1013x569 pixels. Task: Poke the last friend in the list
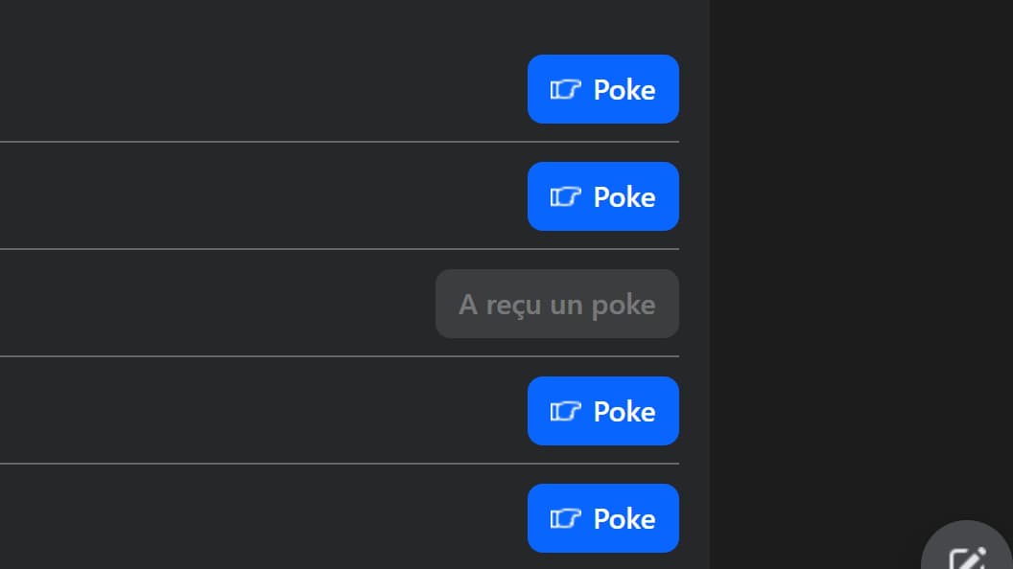(x=602, y=518)
